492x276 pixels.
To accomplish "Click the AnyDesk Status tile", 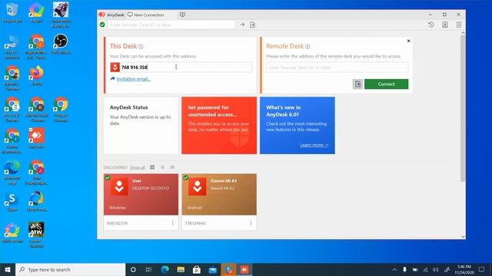I will tap(141, 125).
